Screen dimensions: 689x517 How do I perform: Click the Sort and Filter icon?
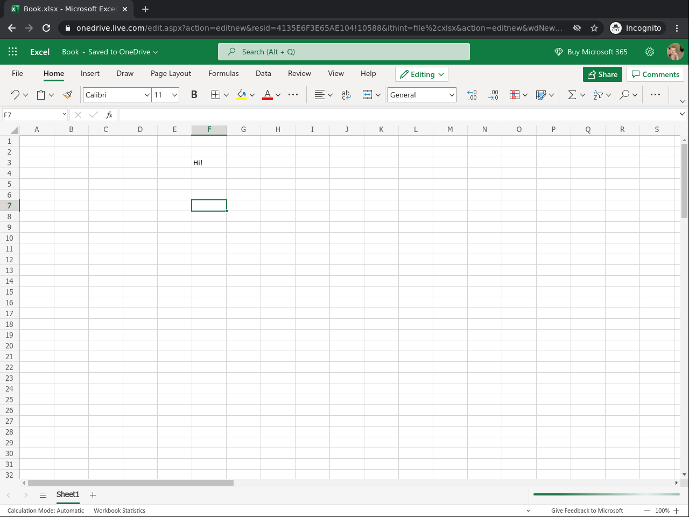point(598,95)
